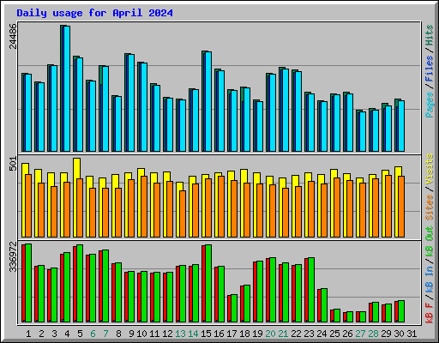Click the 'Pages' legend label
This screenshot has height=343, width=439.
[x=429, y=105]
